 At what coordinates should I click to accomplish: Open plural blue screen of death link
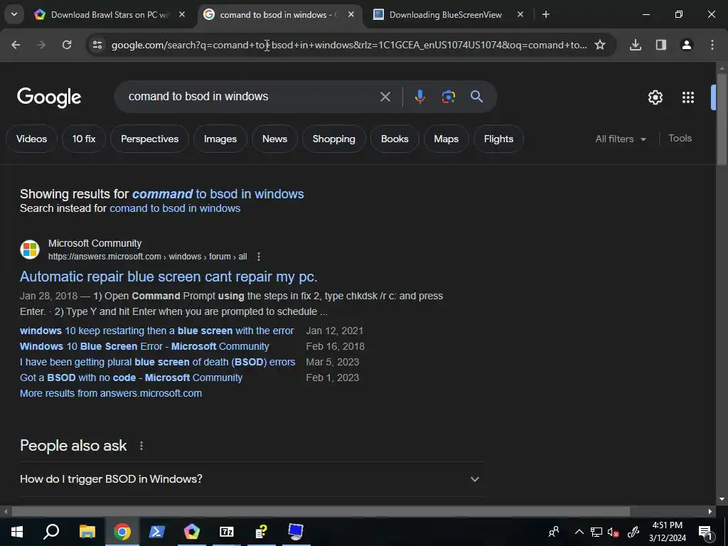coord(157,362)
